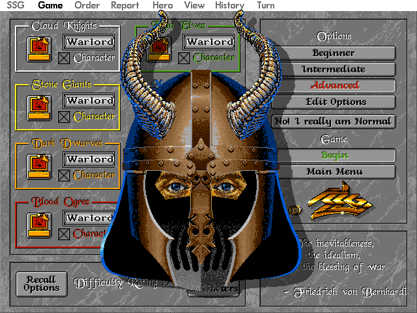Image resolution: width=417 pixels, height=313 pixels.
Task: Change the Cloud Knights Warlord level selector
Action: (x=89, y=42)
